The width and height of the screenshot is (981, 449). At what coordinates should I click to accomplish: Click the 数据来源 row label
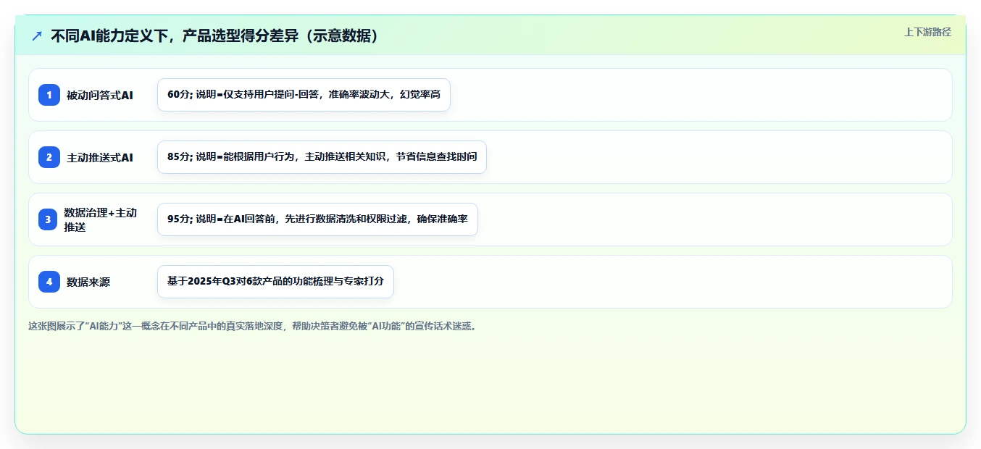(88, 282)
